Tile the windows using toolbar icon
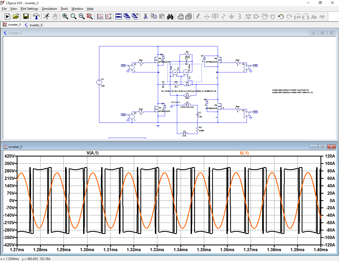The image size is (339, 261). 119,16
